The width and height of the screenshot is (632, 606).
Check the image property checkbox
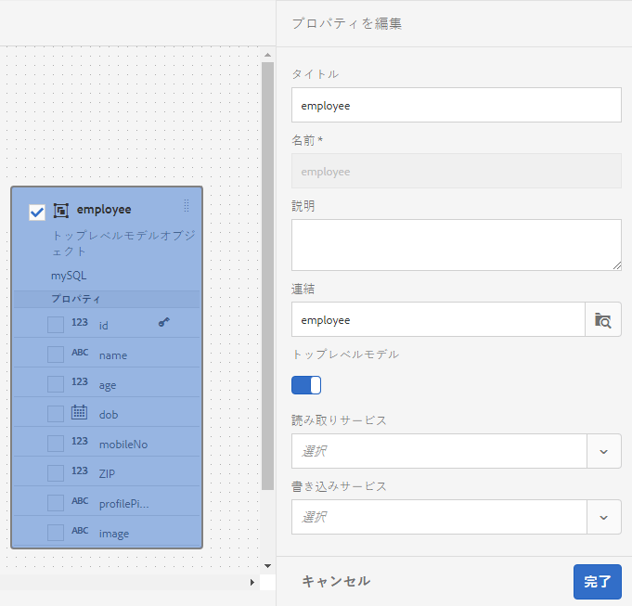56,533
